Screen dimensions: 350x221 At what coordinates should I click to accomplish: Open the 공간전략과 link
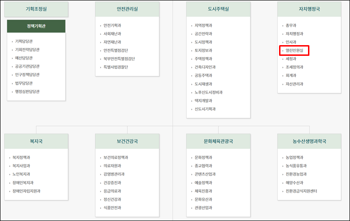203,34
